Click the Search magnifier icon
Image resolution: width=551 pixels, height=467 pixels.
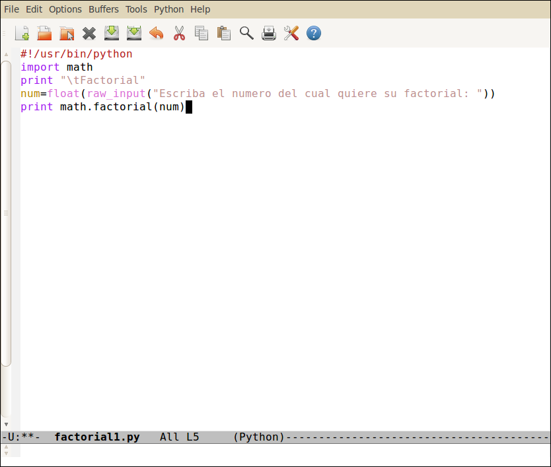(x=246, y=34)
